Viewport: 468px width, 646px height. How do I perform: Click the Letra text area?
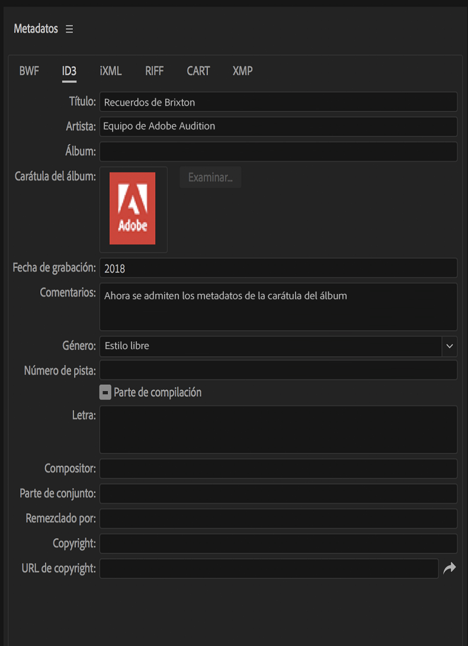pos(278,429)
